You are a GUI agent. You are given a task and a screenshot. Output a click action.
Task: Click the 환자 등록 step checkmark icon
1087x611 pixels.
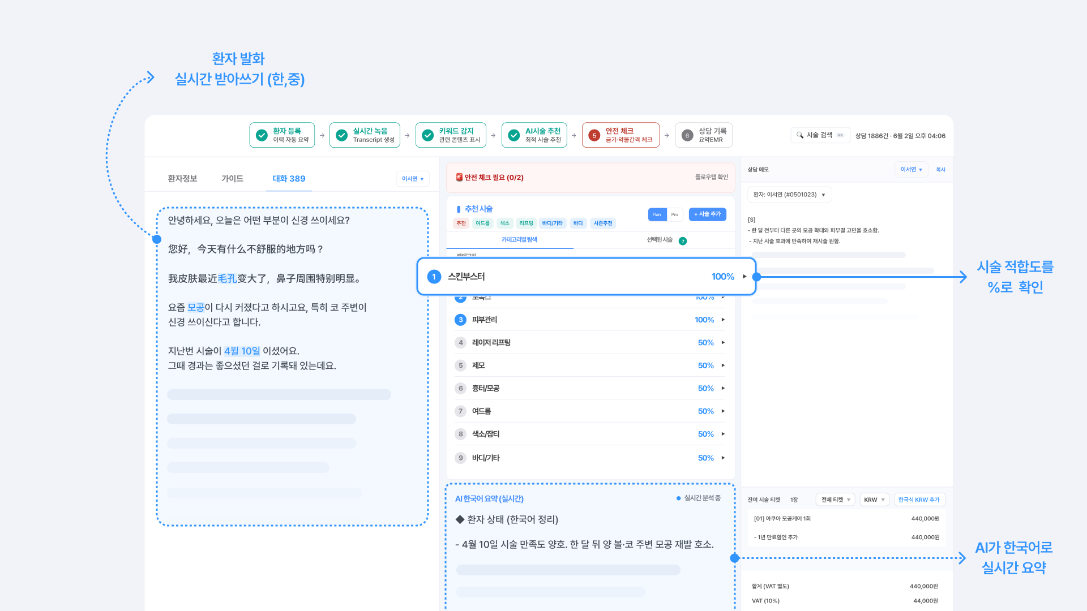click(x=262, y=135)
